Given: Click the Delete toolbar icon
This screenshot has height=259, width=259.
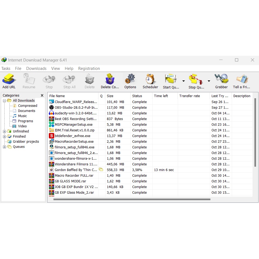Looking at the screenshot, I should pos(90,79).
